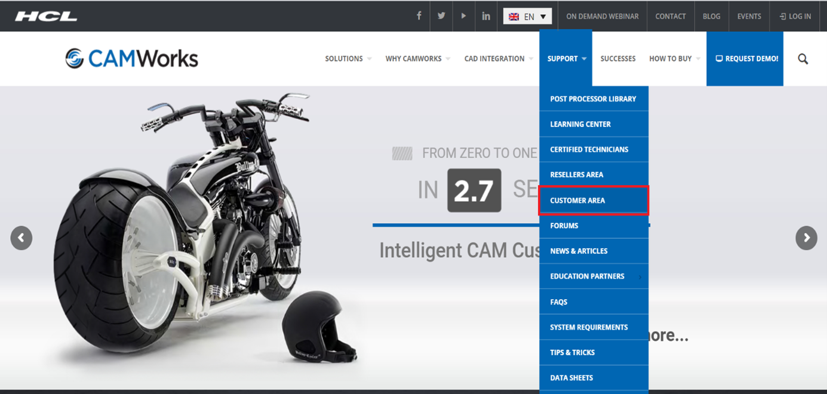Image resolution: width=827 pixels, height=394 pixels.
Task: Expand the How To Buy menu
Action: tap(675, 59)
